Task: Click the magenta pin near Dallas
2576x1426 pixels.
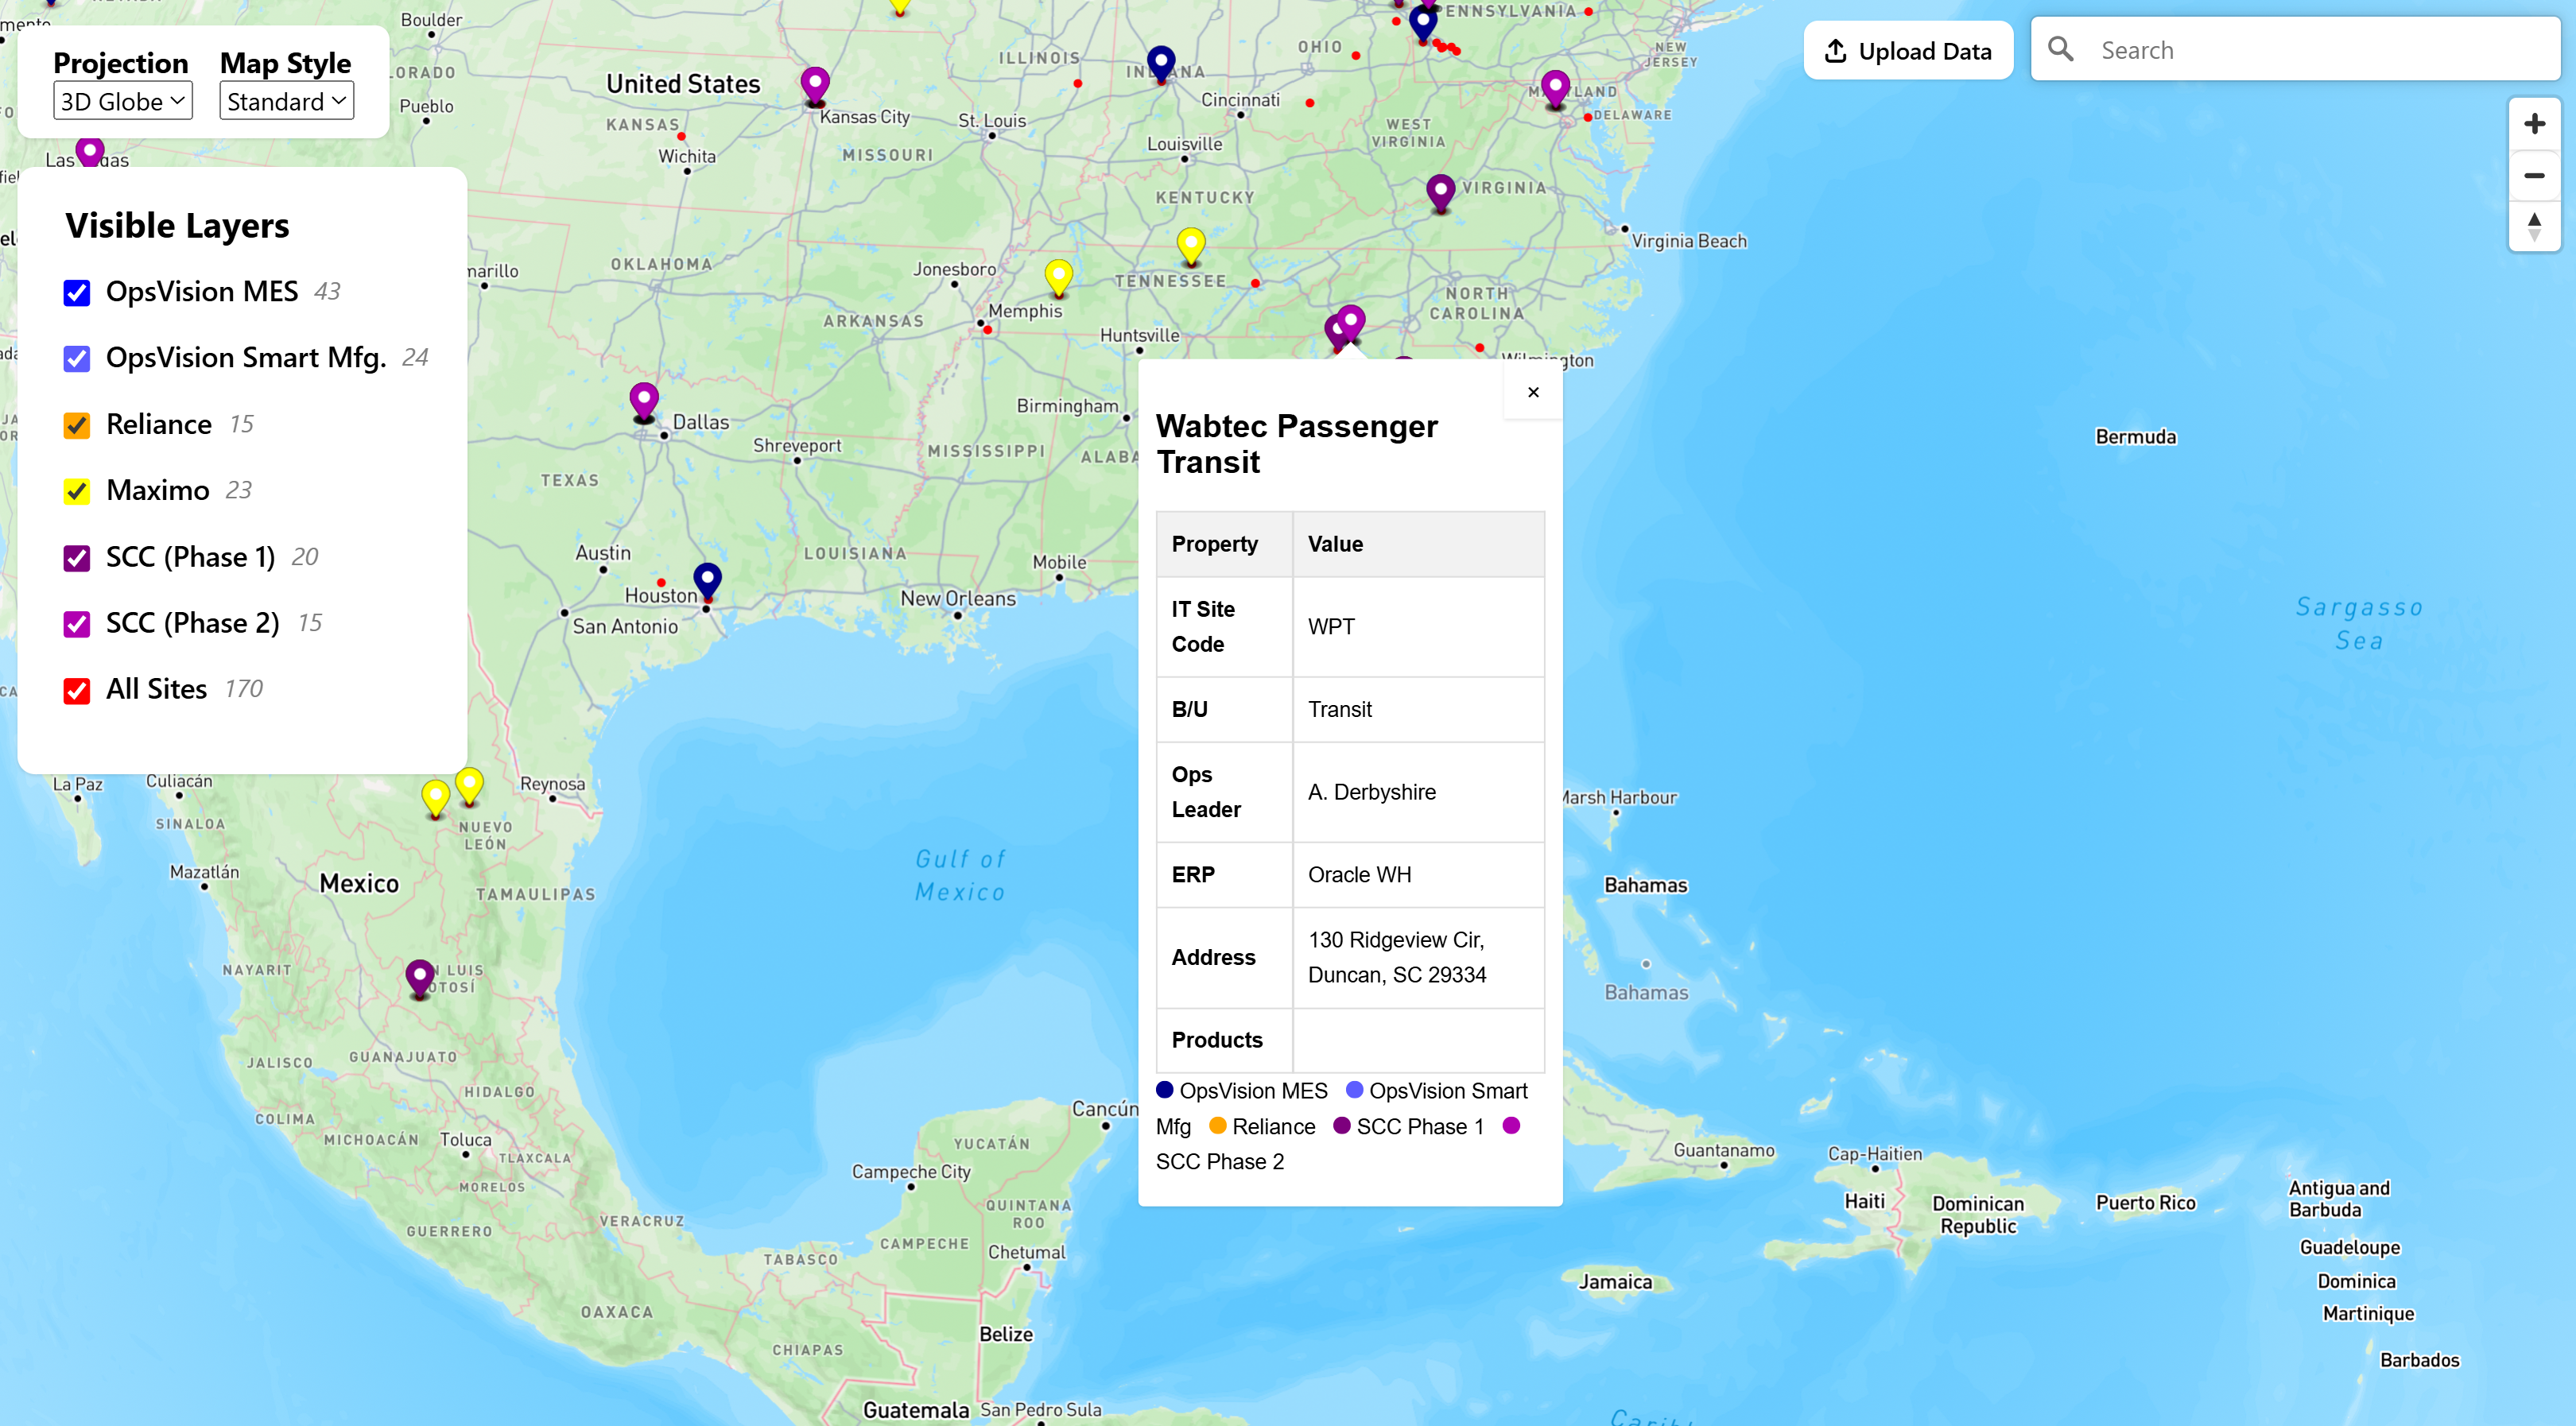Action: 644,402
